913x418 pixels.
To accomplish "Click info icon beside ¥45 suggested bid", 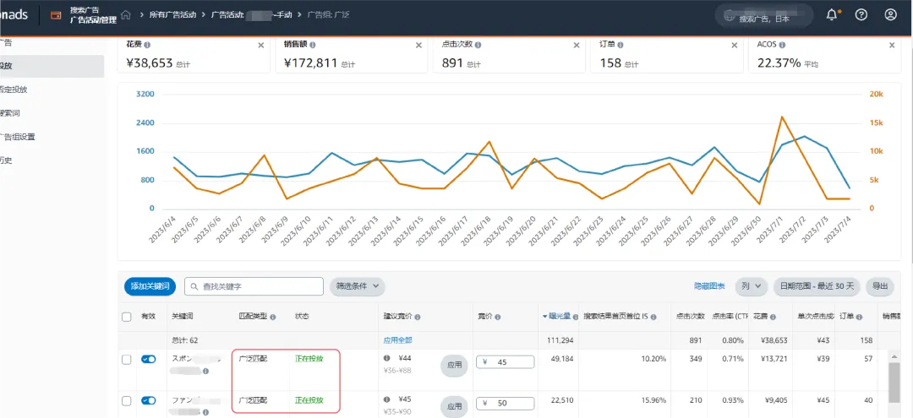I will 386,399.
